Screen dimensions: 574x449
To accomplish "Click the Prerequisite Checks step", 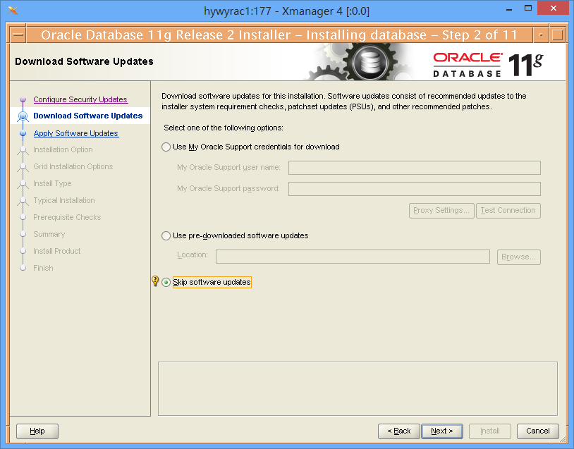I will click(67, 217).
